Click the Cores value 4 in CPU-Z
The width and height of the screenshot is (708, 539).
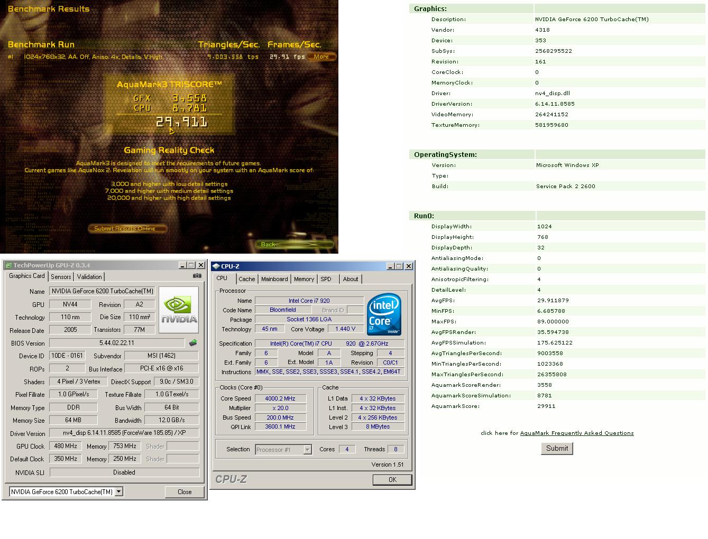pos(347,449)
